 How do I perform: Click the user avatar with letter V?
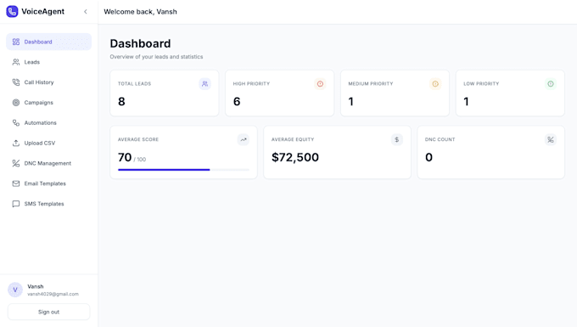[15, 290]
